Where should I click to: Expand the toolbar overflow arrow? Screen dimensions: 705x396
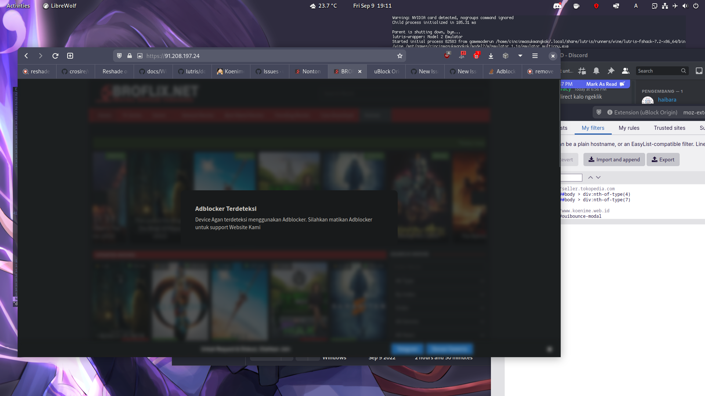click(520, 56)
